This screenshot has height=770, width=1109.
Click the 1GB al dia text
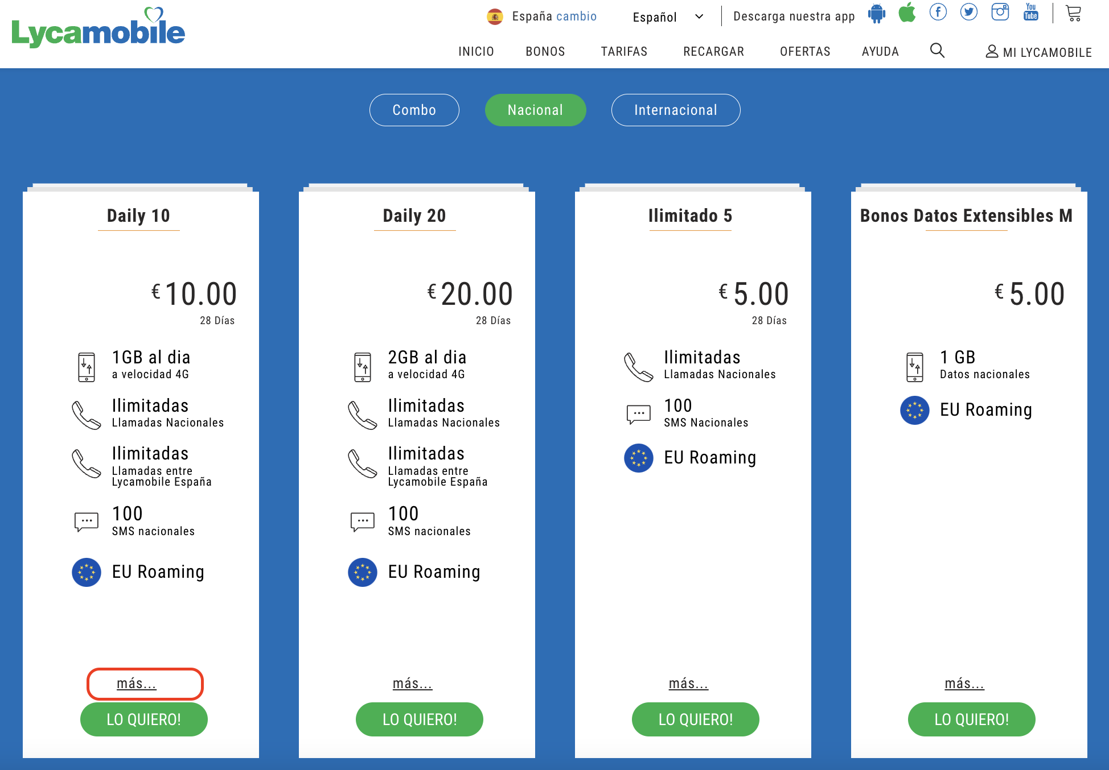click(x=151, y=357)
